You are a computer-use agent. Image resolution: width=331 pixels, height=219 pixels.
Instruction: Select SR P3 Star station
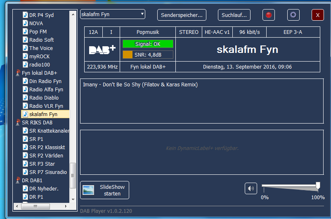(x=42, y=164)
